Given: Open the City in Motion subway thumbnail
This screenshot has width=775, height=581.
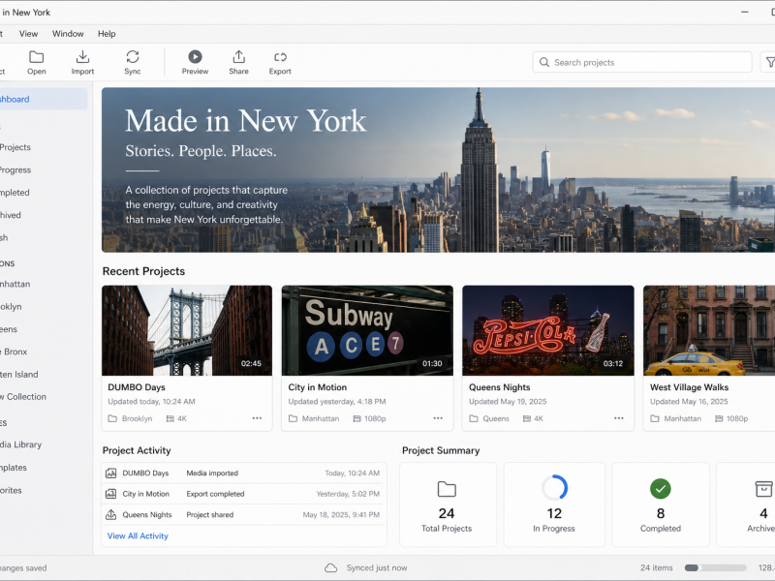Looking at the screenshot, I should (367, 330).
